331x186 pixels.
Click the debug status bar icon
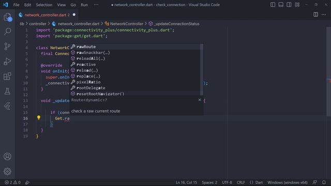click(x=27, y=182)
